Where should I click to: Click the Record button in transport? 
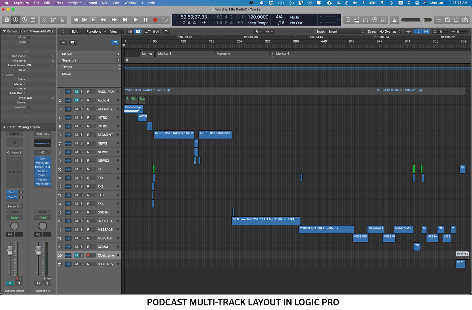[155, 20]
